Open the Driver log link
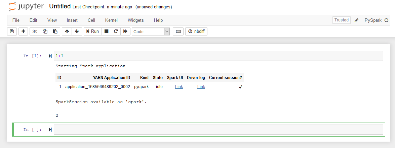Viewport: 395px width, 148px height. pos(201,86)
